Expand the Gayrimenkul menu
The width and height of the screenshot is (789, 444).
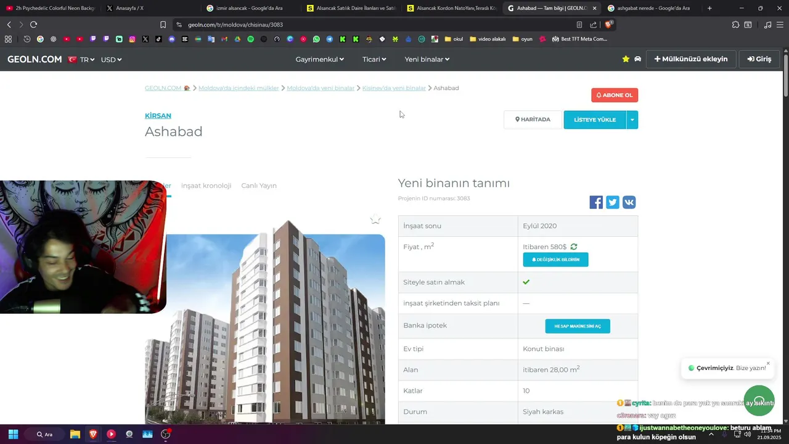click(x=320, y=59)
